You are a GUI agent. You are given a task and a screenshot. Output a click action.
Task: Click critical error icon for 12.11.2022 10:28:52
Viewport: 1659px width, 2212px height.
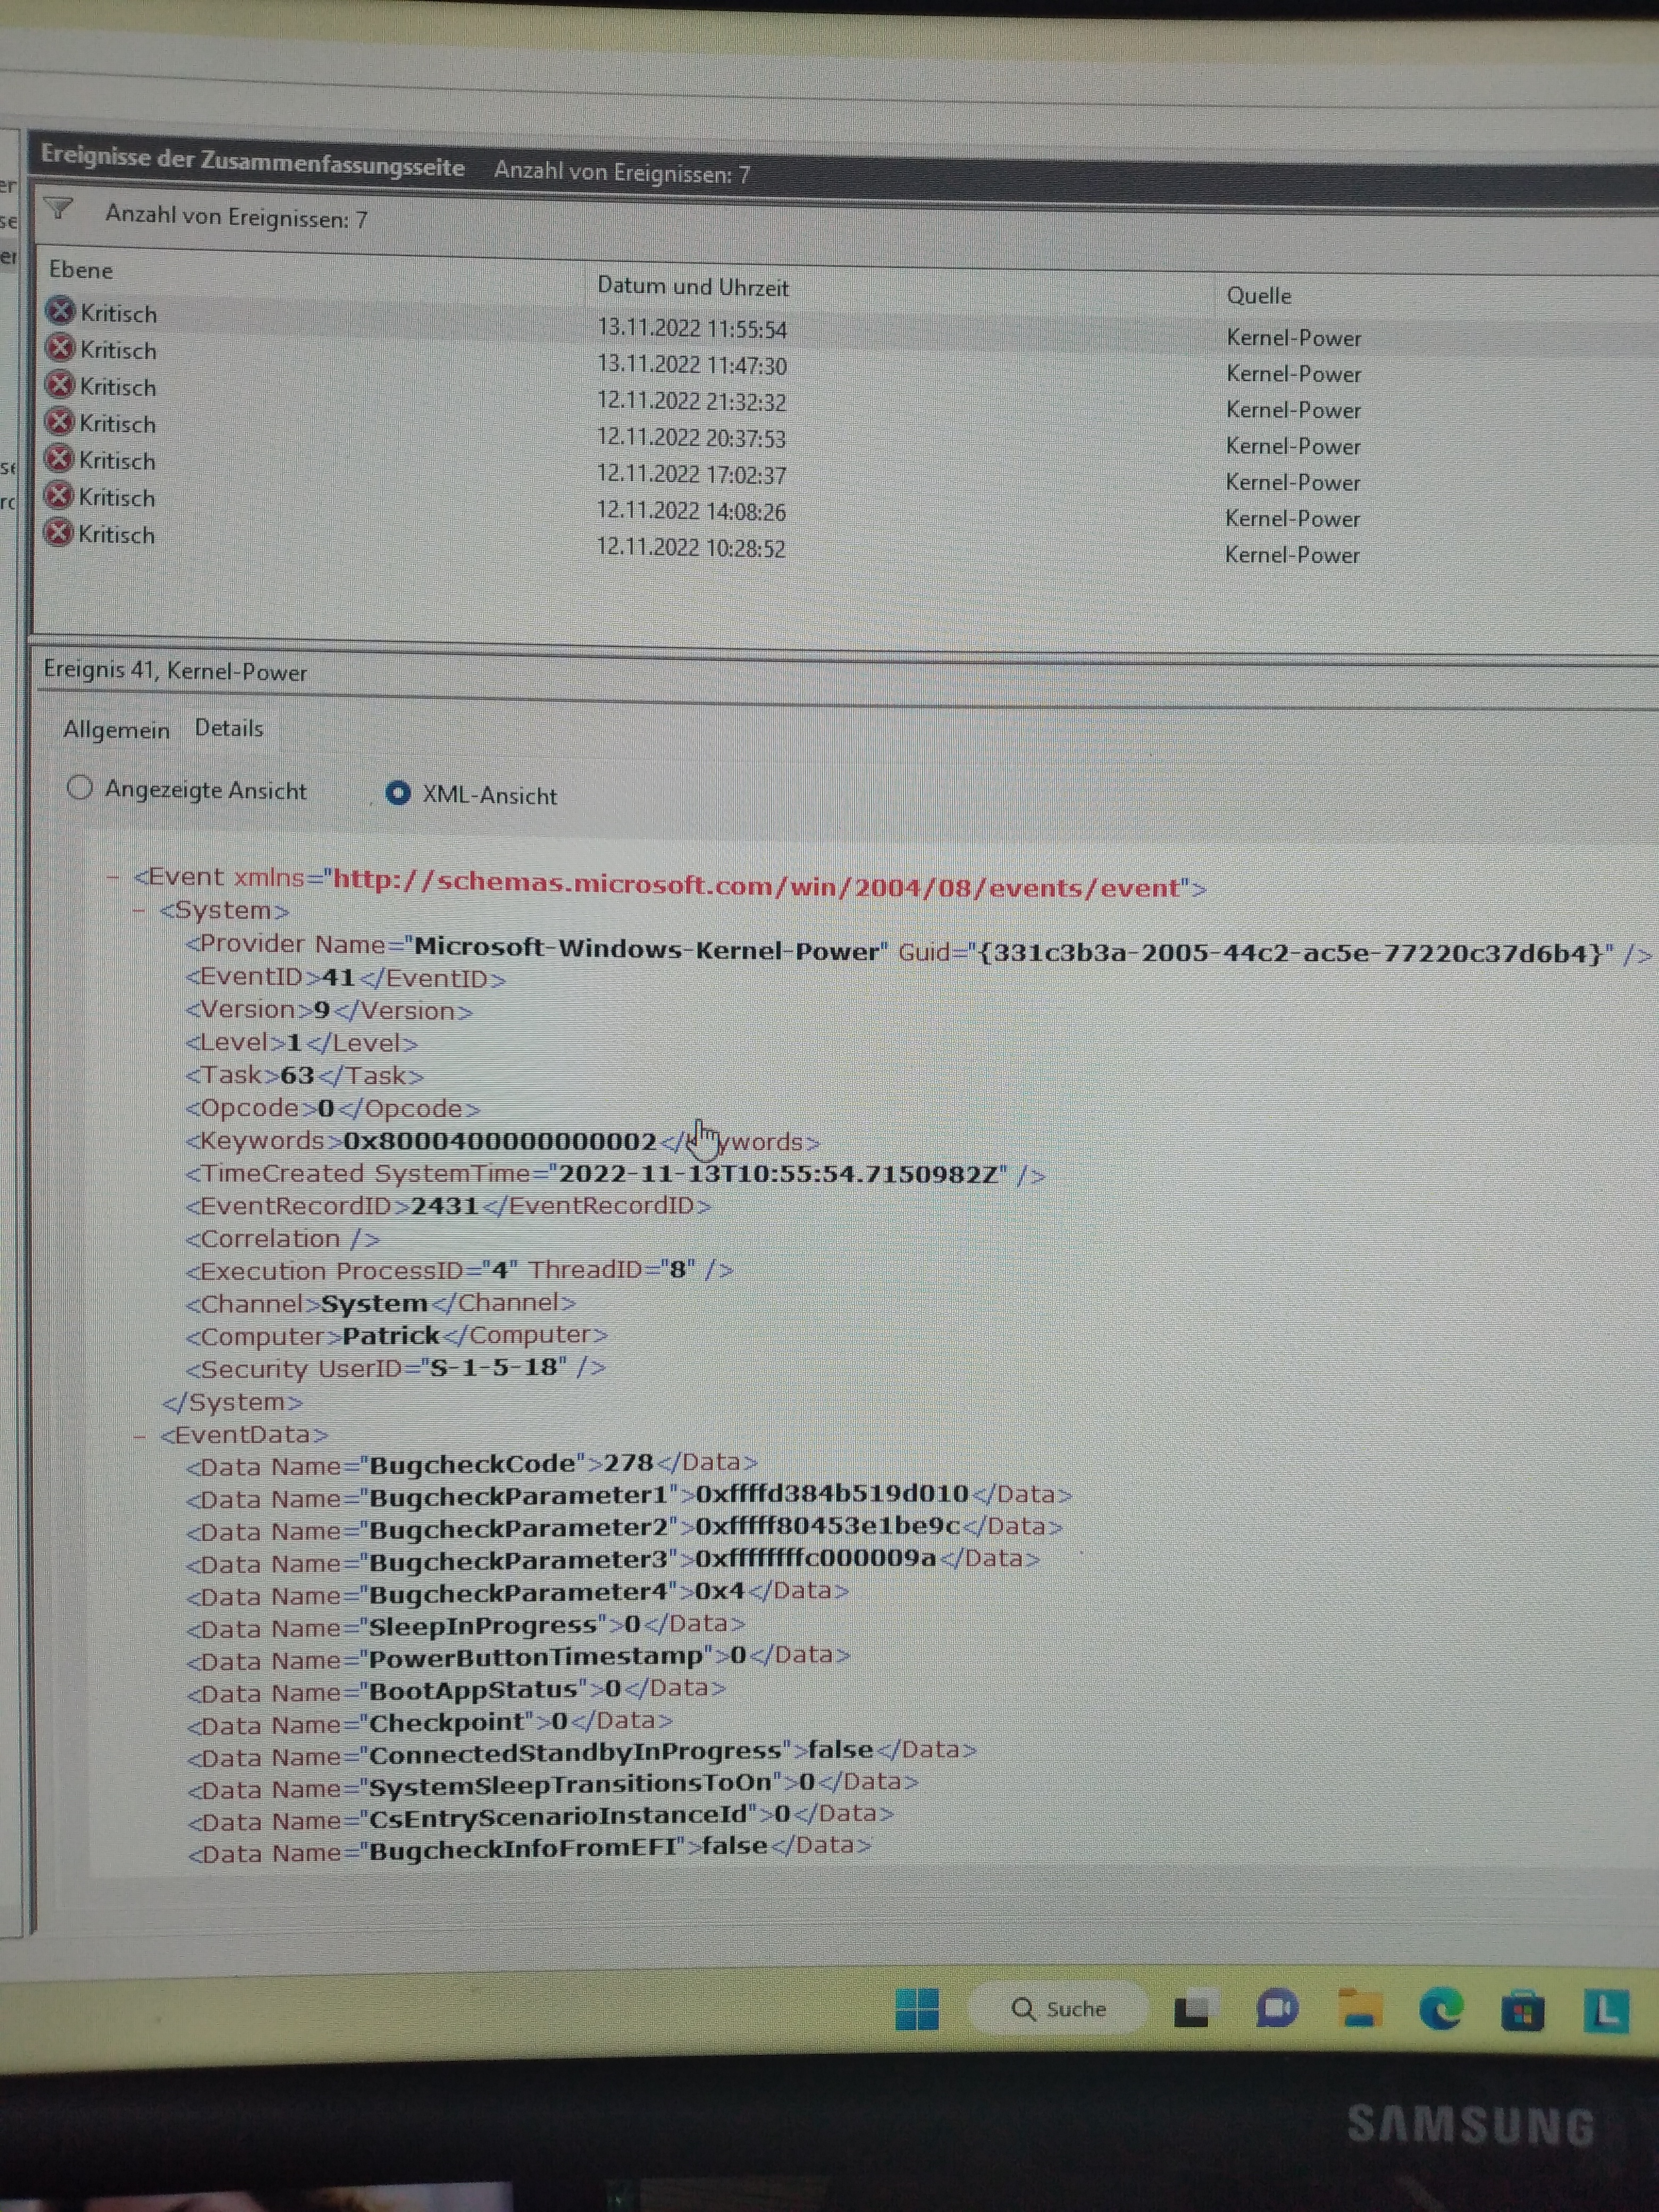pyautogui.click(x=59, y=532)
